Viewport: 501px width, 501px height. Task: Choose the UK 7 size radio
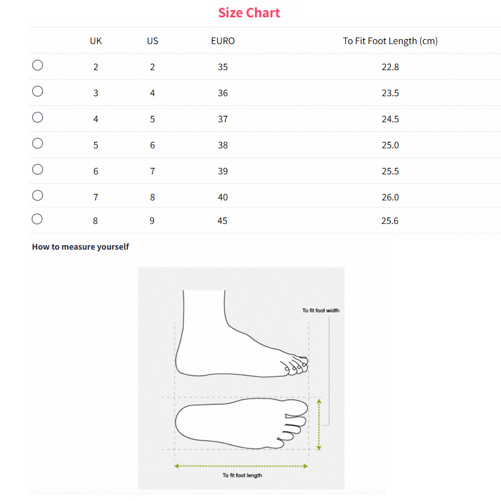[38, 195]
